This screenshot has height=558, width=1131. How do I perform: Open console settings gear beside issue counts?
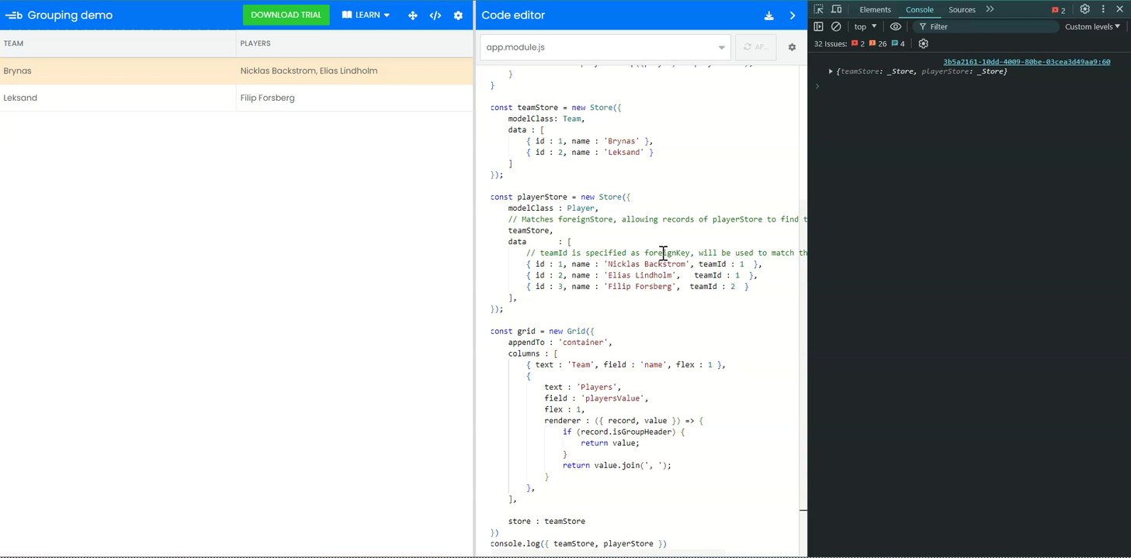click(x=923, y=43)
